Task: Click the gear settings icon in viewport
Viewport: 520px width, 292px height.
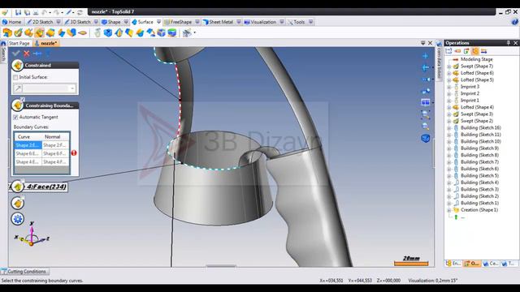Action: coord(18,219)
